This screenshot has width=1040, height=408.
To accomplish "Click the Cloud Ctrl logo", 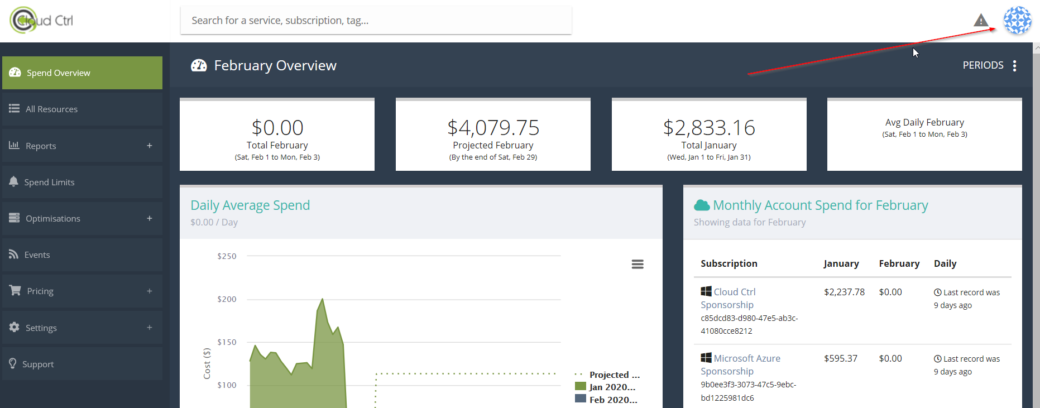I will (42, 21).
